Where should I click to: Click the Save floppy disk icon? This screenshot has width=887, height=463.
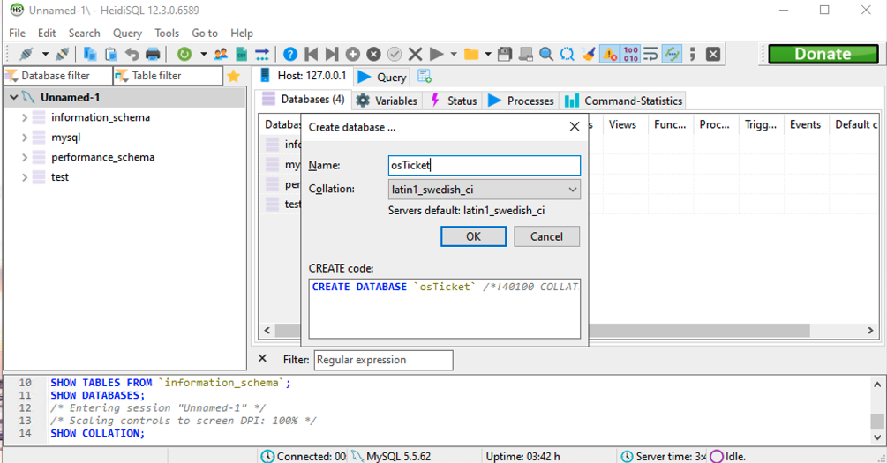[x=505, y=55]
